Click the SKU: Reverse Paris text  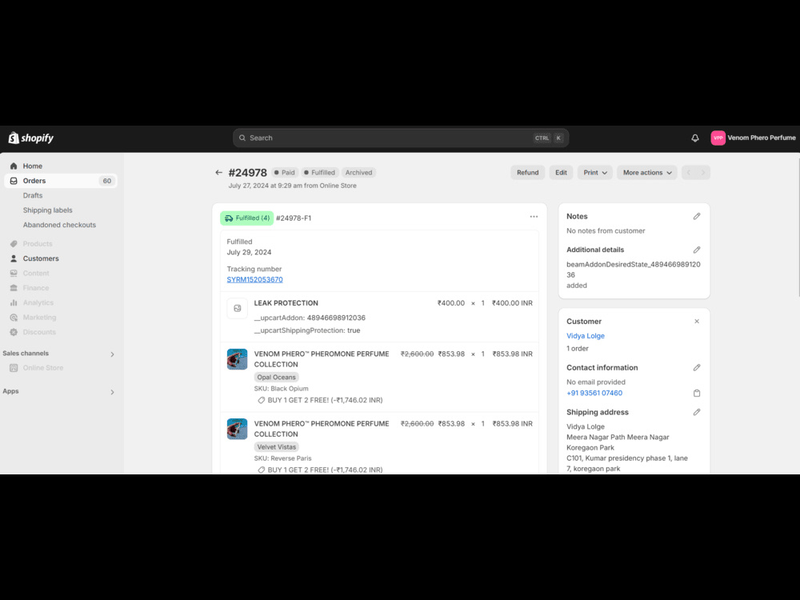282,458
